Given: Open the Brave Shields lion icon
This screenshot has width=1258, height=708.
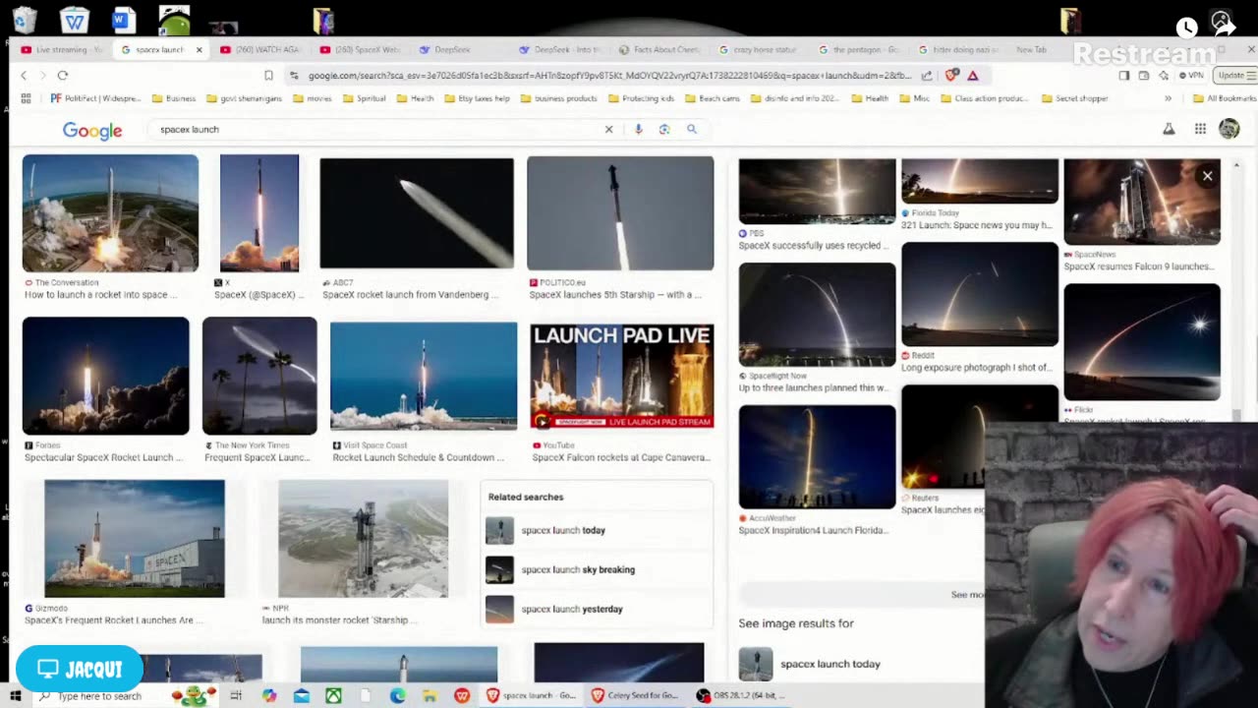Looking at the screenshot, I should [951, 76].
